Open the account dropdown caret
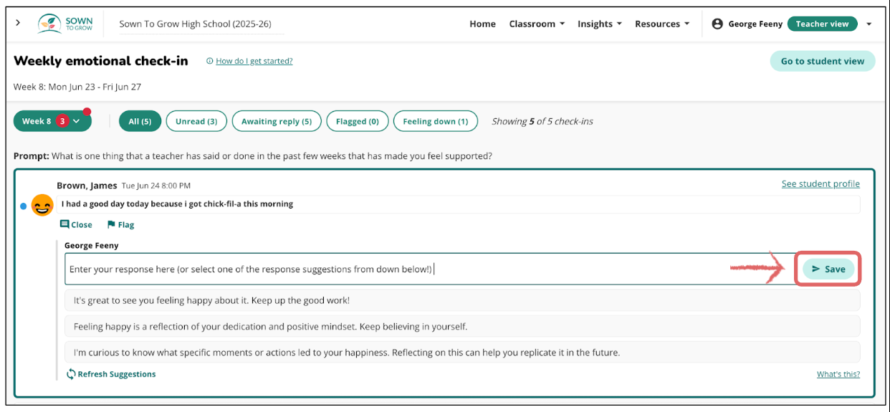This screenshot has height=412, width=890. [869, 24]
